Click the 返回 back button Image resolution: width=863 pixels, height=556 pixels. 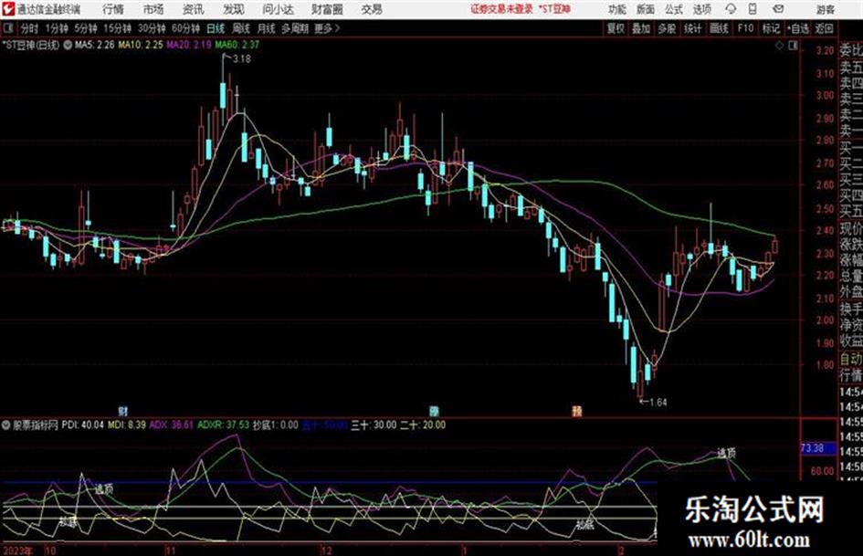pos(824,28)
